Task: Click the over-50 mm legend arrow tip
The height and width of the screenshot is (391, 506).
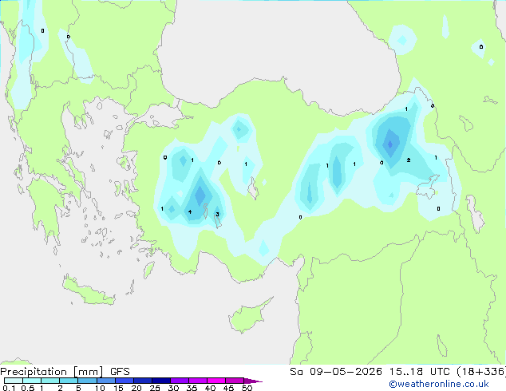Action: click(x=253, y=381)
